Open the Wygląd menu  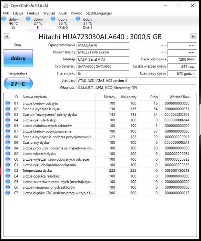point(49,13)
